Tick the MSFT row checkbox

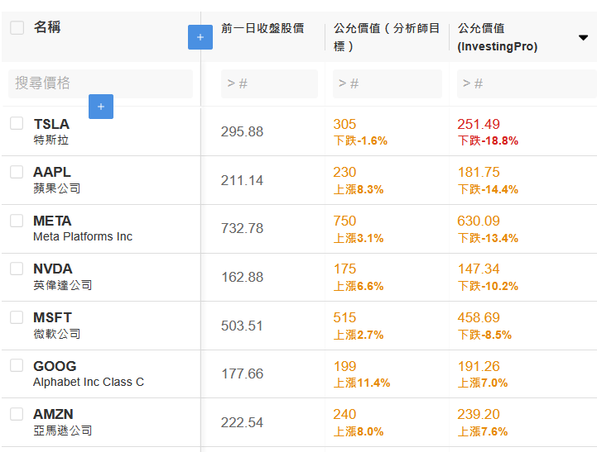[17, 317]
